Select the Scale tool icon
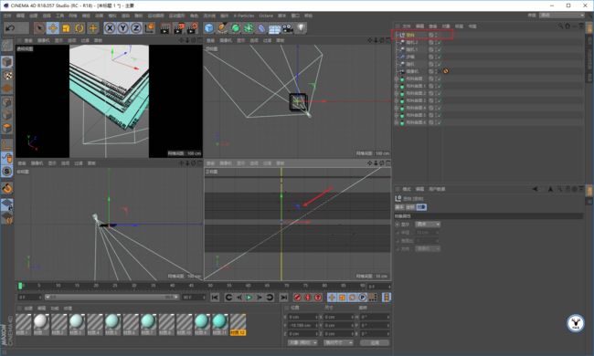Viewport: 594px width, 356px height. [66, 28]
